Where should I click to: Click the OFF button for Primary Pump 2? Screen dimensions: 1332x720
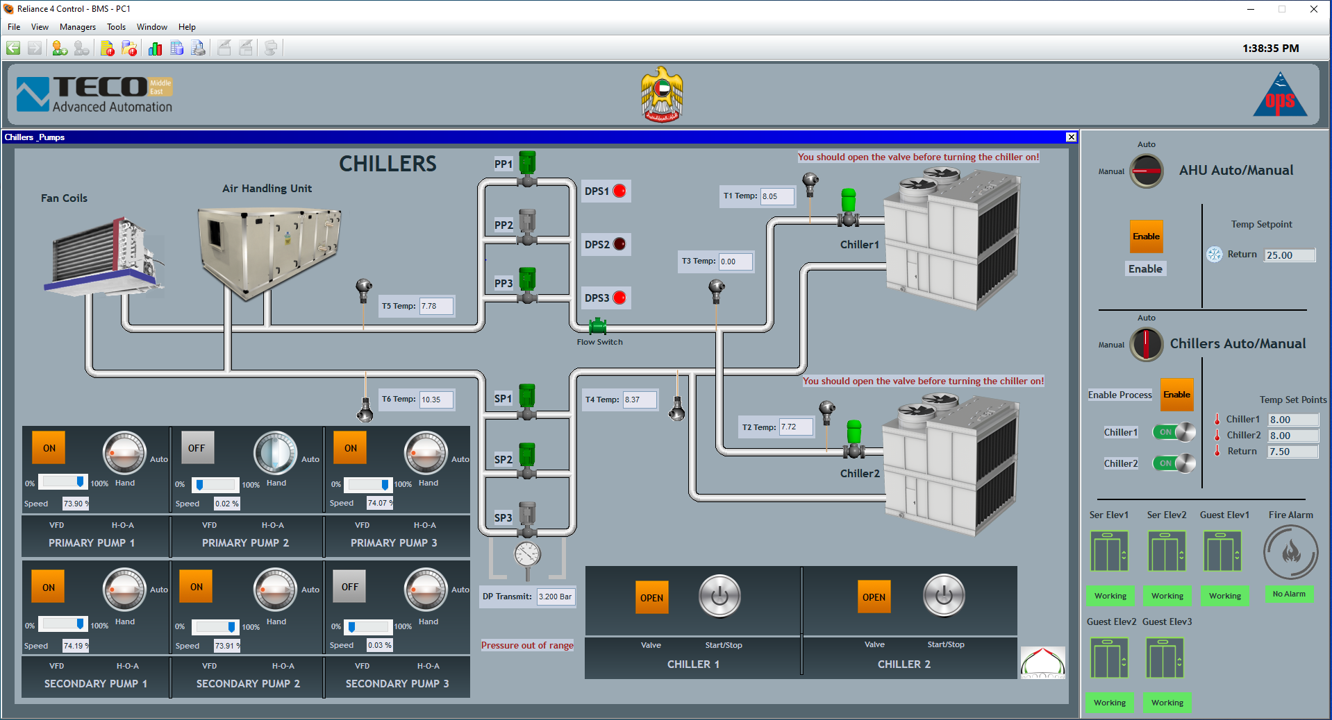[x=197, y=448]
